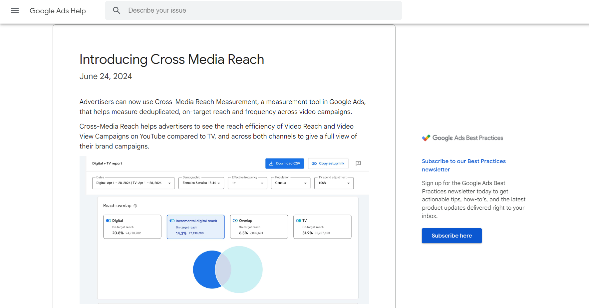Click the feedback flag icon in report

tap(358, 163)
